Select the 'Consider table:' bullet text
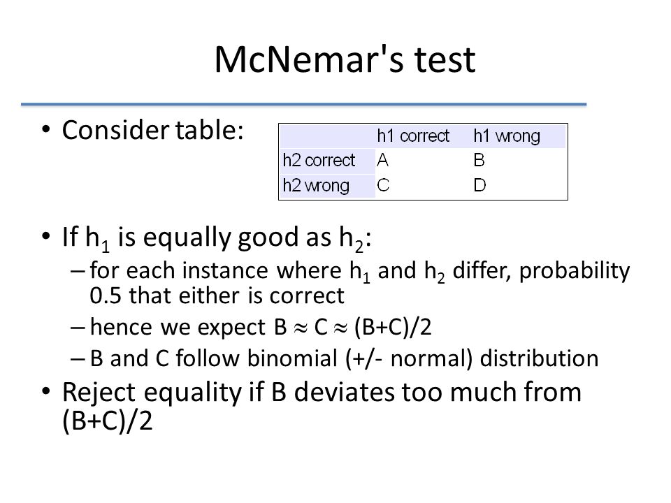The height and width of the screenshot is (503, 671). [153, 130]
